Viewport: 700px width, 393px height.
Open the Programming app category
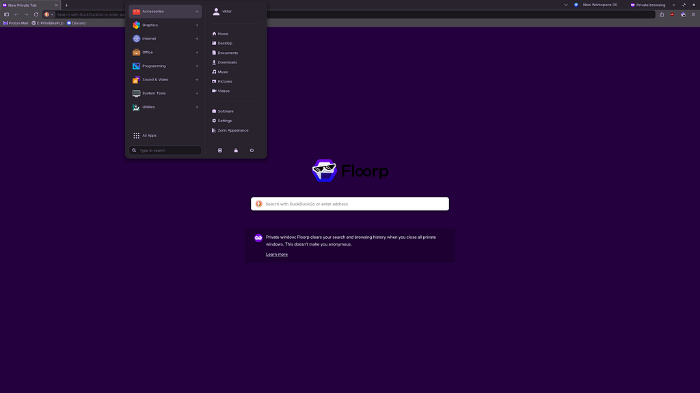pyautogui.click(x=165, y=66)
